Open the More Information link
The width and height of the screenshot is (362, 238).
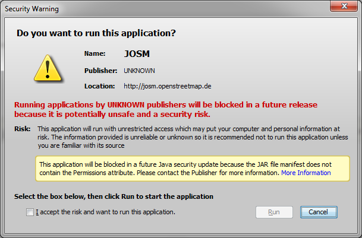(x=306, y=173)
